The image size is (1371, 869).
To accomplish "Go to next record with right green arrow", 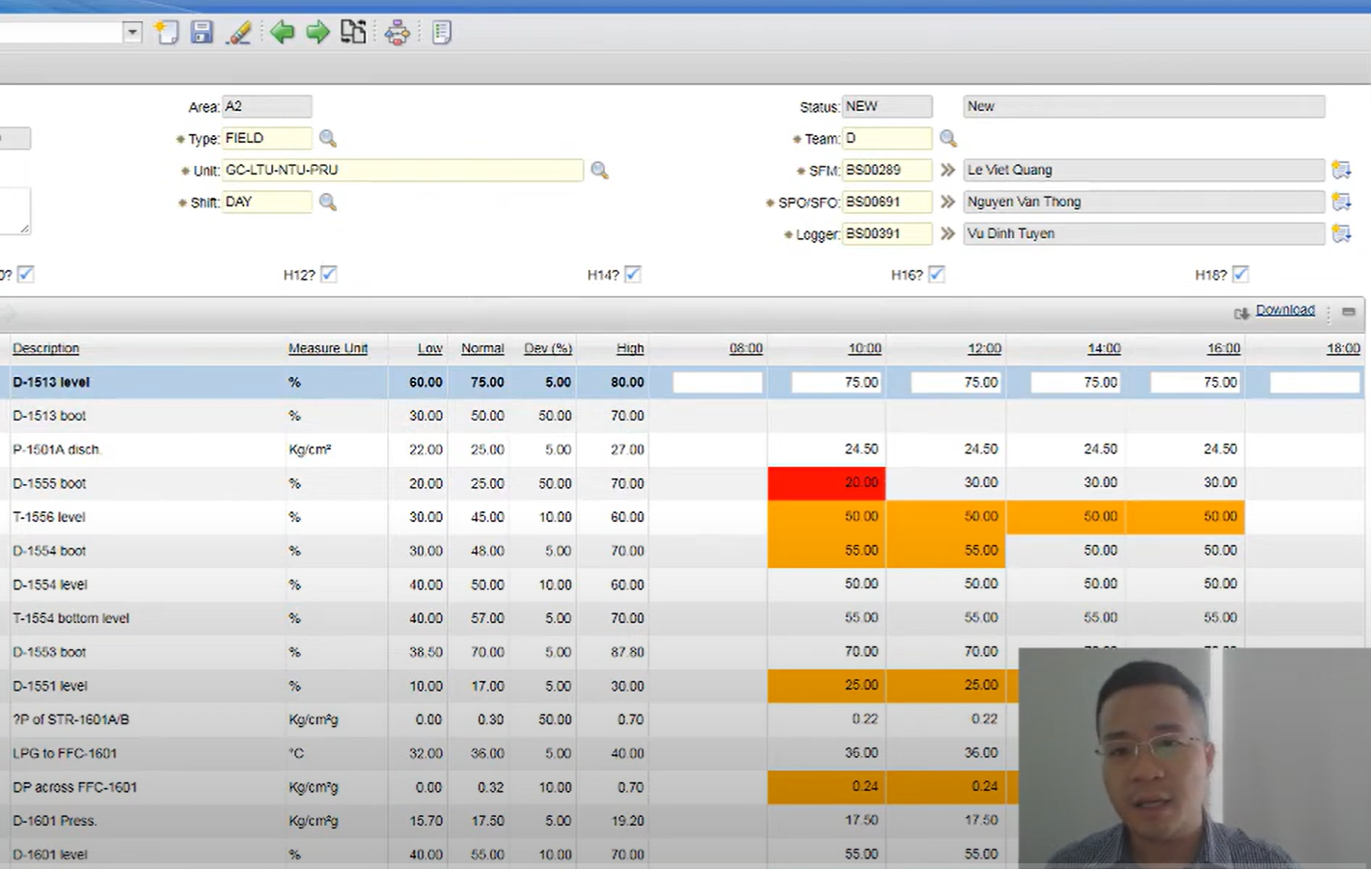I will (x=317, y=33).
